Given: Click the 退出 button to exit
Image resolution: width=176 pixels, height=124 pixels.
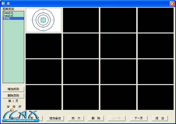Looking at the screenshot, I should [x=160, y=118].
